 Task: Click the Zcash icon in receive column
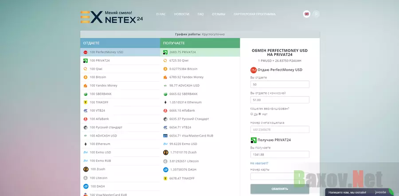(166, 153)
